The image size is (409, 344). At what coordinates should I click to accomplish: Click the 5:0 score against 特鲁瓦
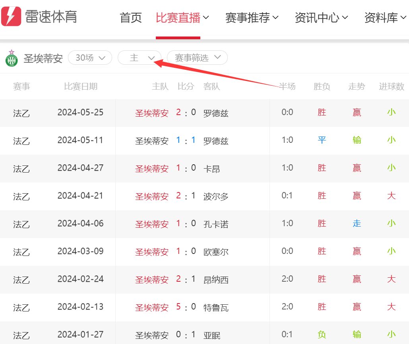coord(186,307)
